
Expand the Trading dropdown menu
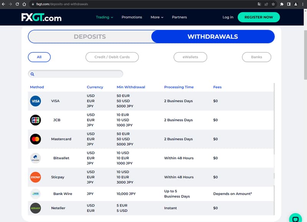(x=104, y=17)
